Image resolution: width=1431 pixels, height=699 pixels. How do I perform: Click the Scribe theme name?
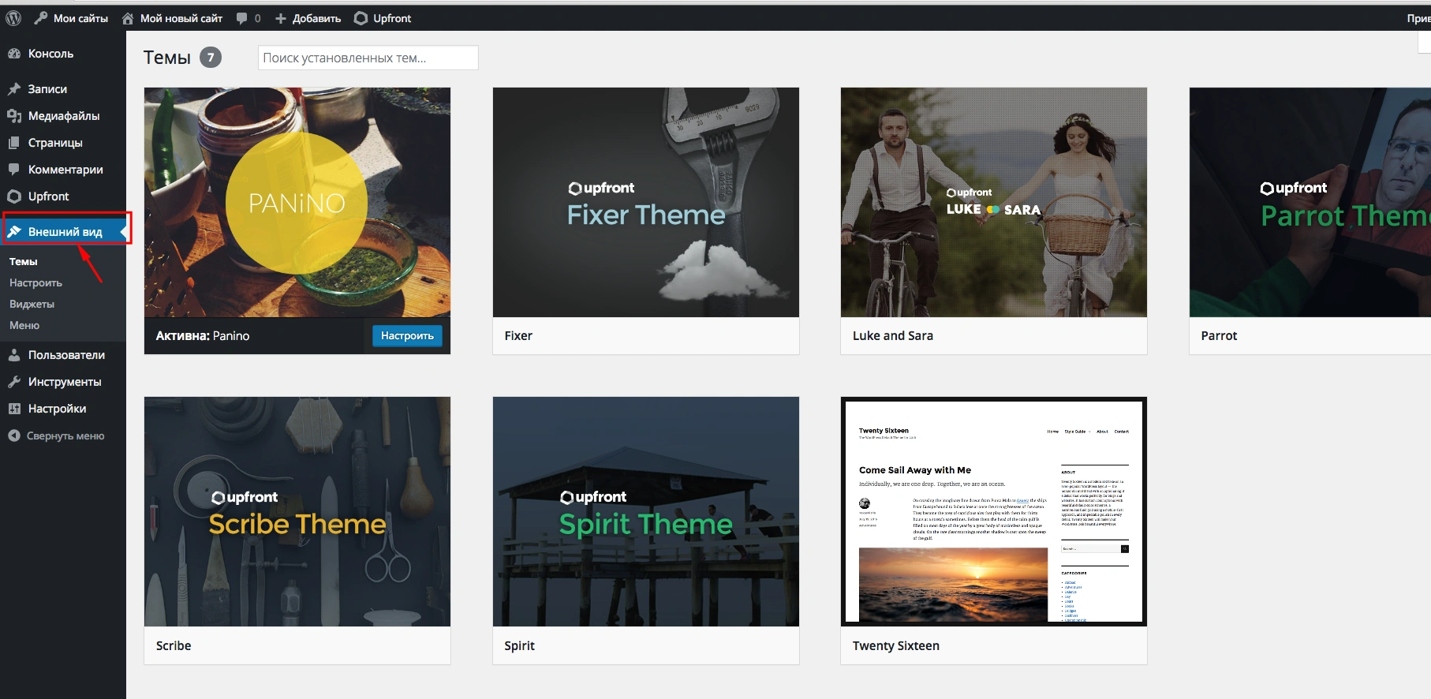[174, 645]
